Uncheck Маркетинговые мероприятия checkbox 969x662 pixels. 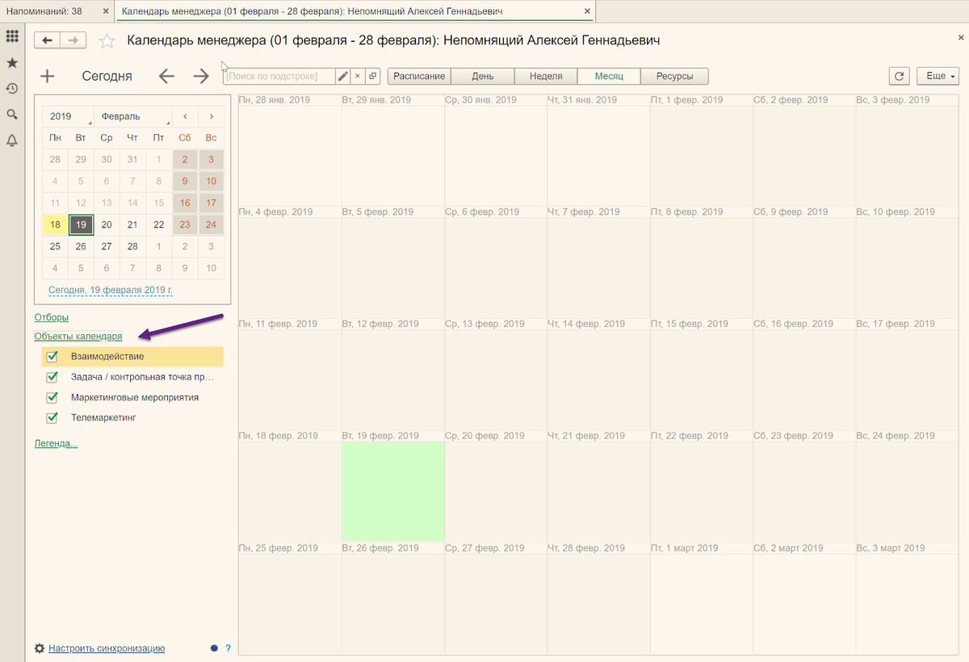coord(52,397)
